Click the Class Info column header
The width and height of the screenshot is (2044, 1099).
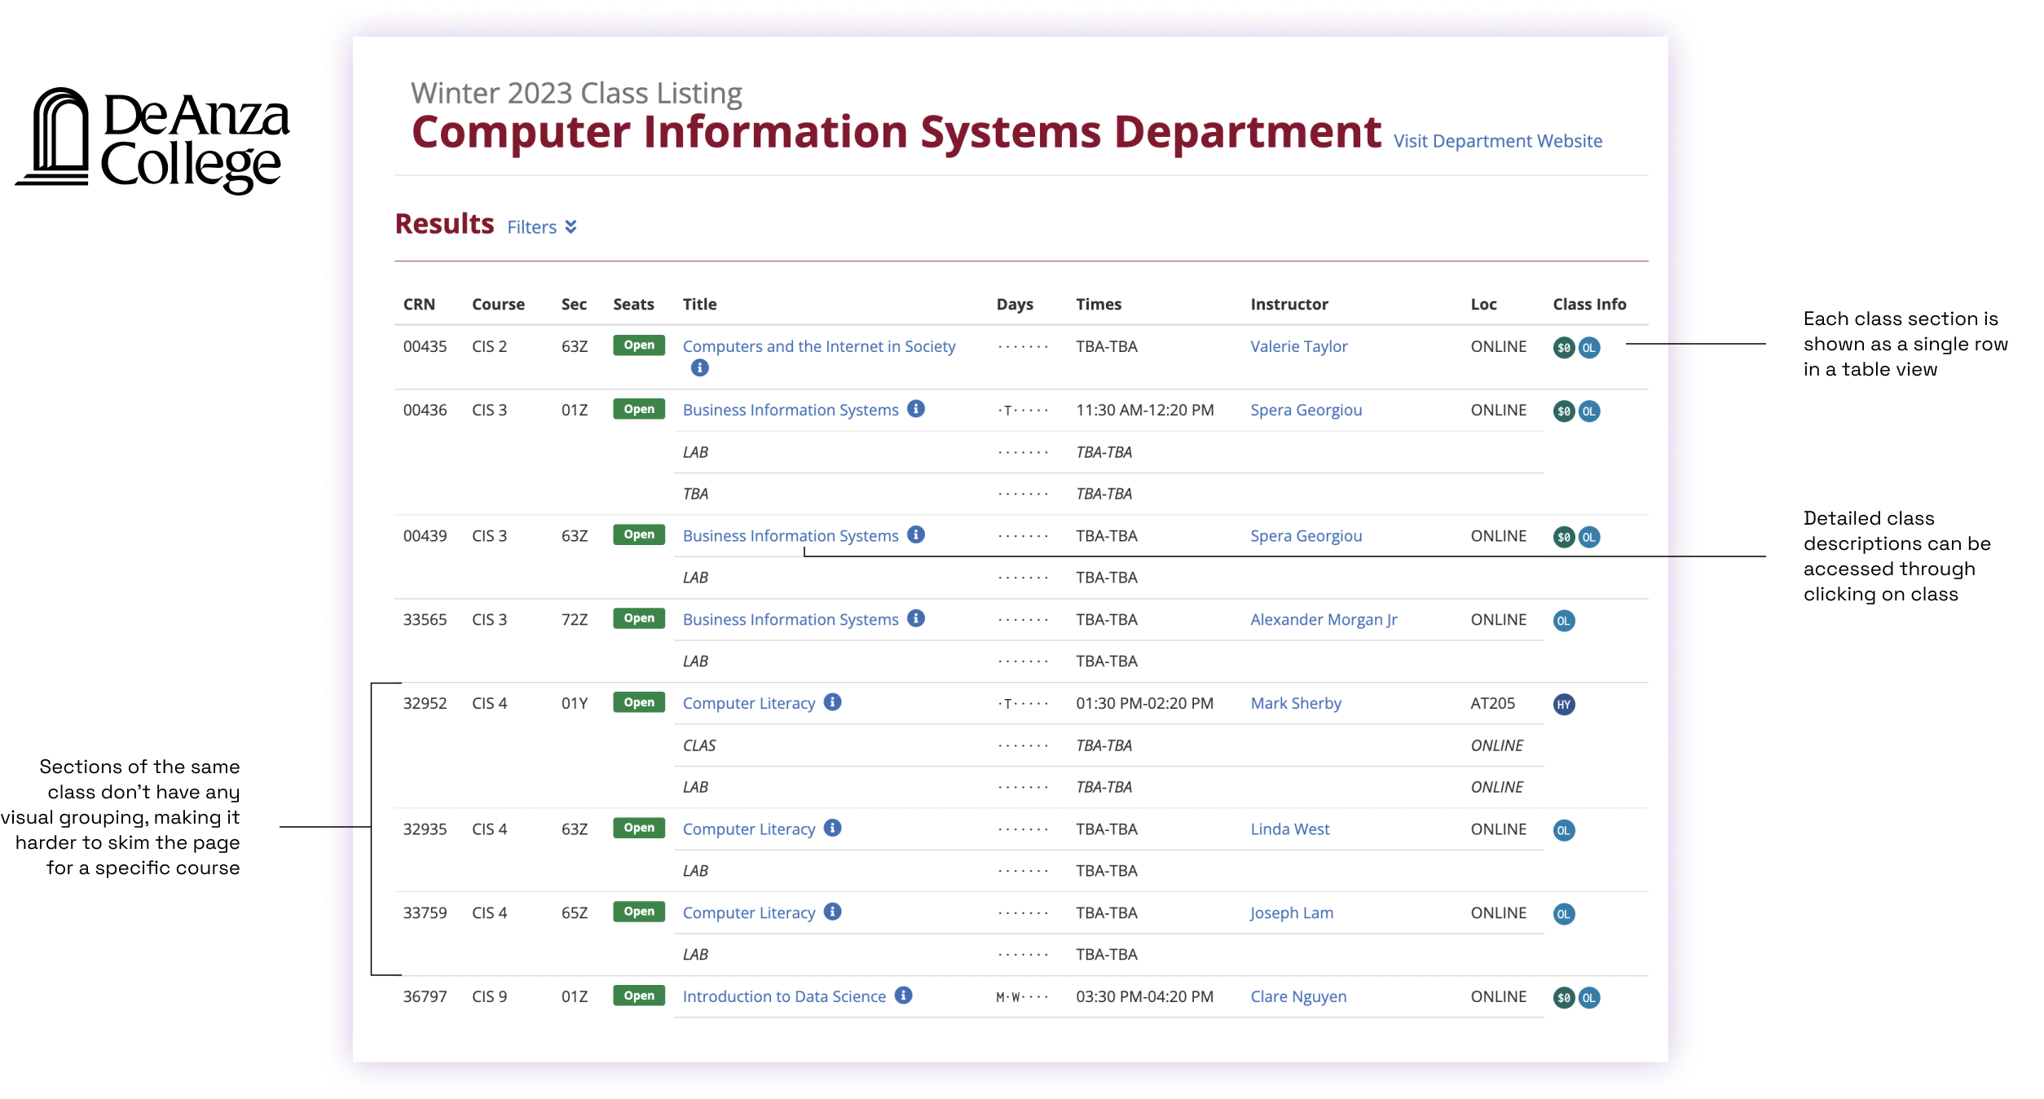click(1589, 304)
